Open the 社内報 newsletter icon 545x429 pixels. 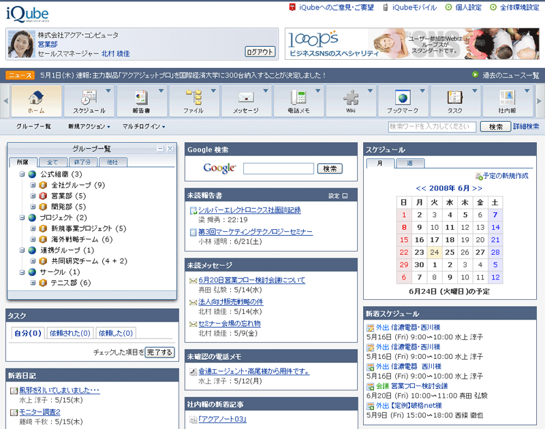click(x=507, y=97)
